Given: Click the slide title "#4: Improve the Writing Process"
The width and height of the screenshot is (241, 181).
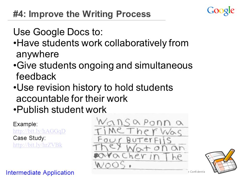Looking at the screenshot, I should coord(82,14).
